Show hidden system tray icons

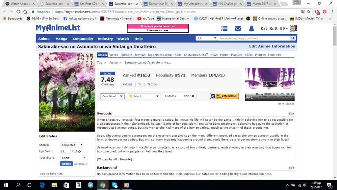(x=287, y=185)
